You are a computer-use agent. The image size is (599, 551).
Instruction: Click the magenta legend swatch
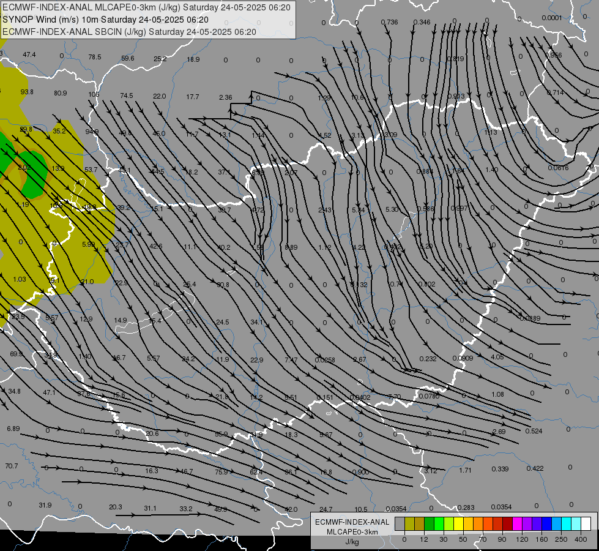point(517,523)
